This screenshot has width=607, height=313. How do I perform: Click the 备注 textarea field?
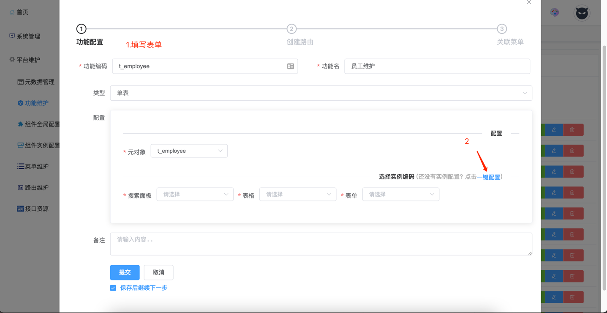pos(321,244)
